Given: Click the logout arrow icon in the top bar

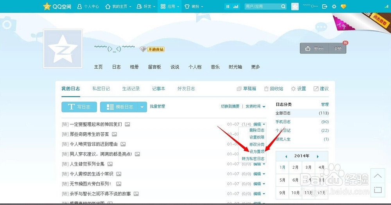Looking at the screenshot, I should pos(325,7).
